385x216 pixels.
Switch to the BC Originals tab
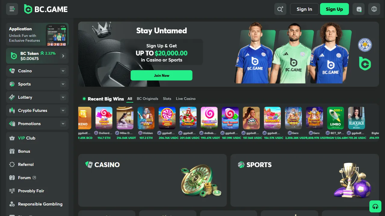147,99
